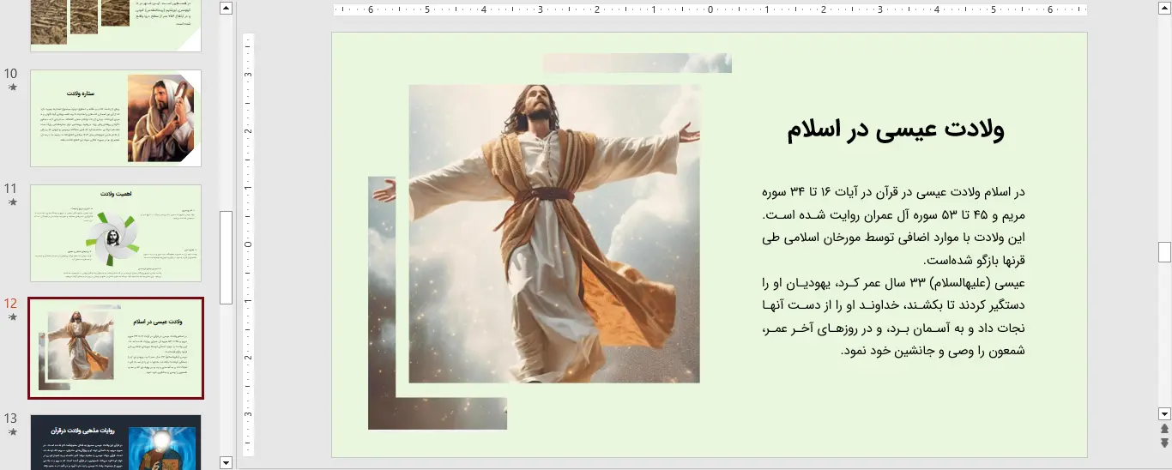Select slide 11 thumbnail with green circular diagram
This screenshot has height=470, width=1172.
tap(116, 233)
